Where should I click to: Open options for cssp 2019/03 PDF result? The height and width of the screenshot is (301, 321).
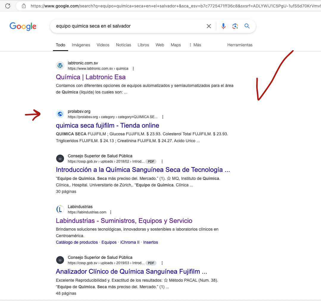pyautogui.click(x=162, y=263)
